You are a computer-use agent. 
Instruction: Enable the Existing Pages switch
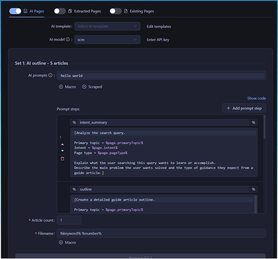click(x=115, y=11)
